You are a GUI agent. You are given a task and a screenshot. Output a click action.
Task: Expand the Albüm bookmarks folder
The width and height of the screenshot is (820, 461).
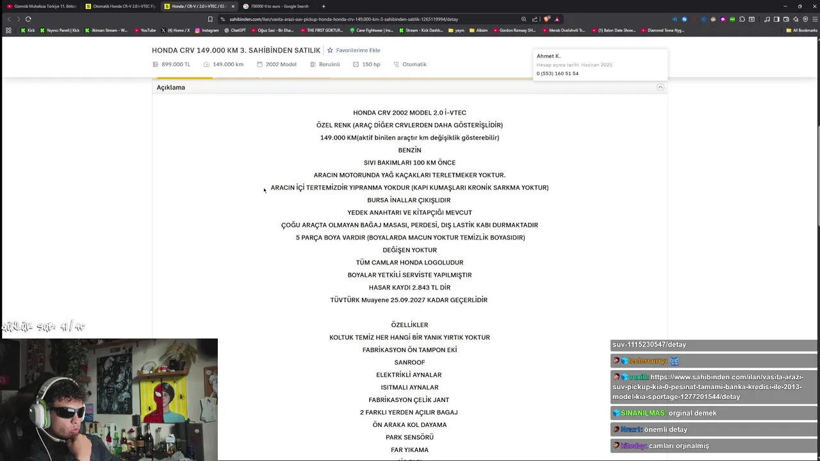click(479, 30)
